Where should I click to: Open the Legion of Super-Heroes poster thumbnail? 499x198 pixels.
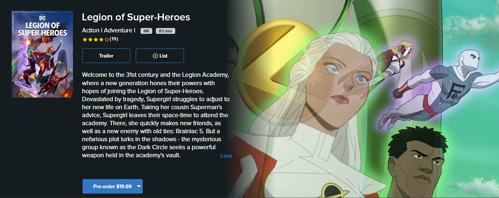coord(42,54)
